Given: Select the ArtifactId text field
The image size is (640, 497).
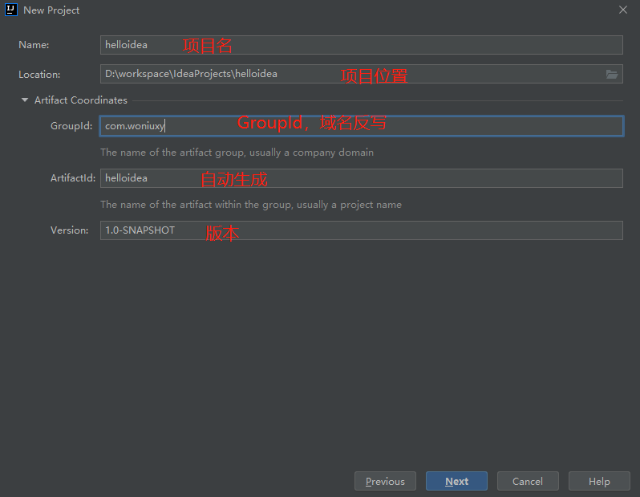Looking at the screenshot, I should pyautogui.click(x=361, y=178).
